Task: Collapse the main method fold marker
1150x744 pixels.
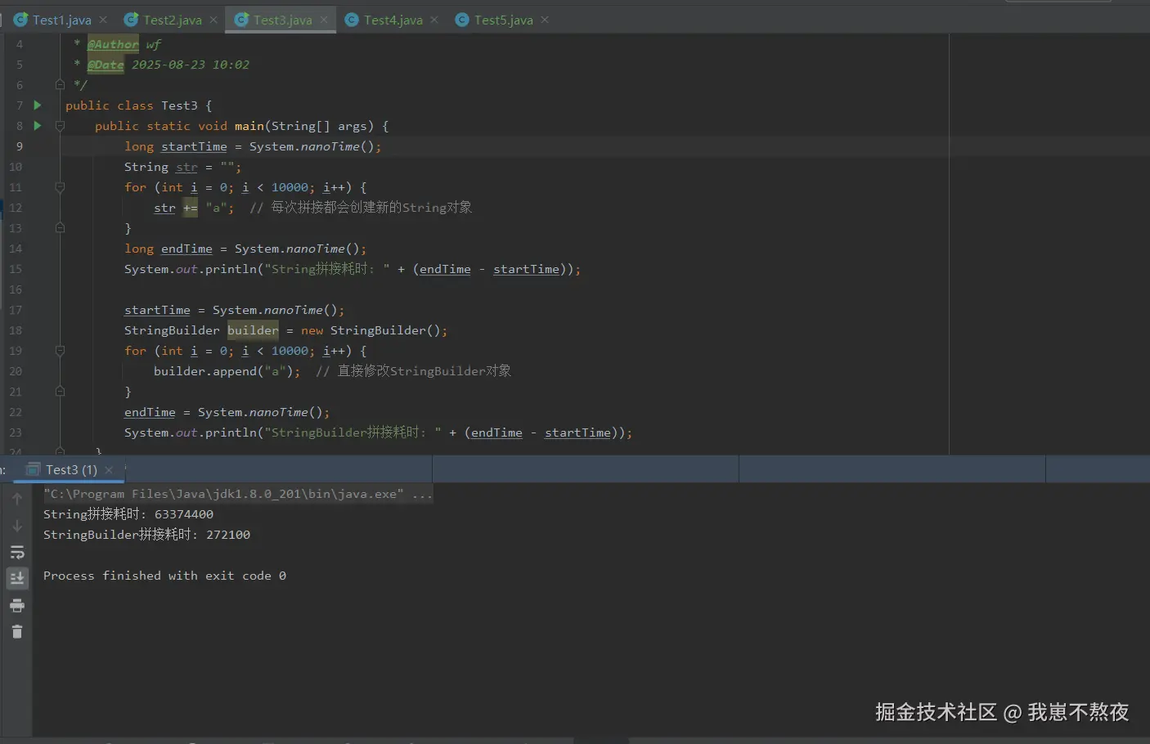Action: tap(60, 126)
